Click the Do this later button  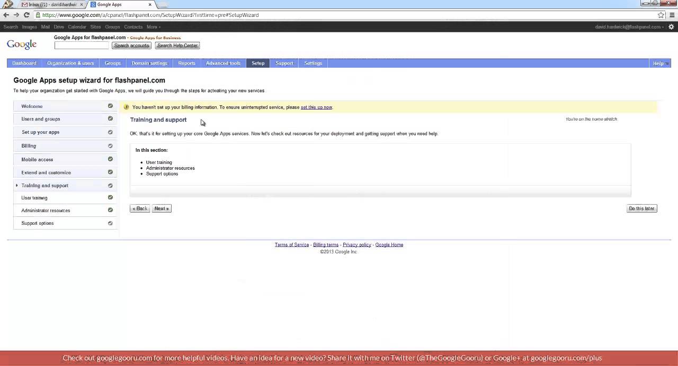click(x=642, y=208)
